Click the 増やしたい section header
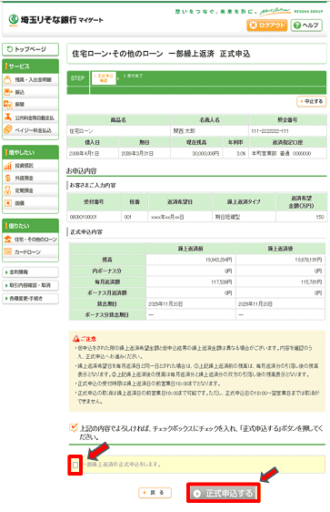Image resolution: width=330 pixels, height=512 pixels. (x=30, y=152)
